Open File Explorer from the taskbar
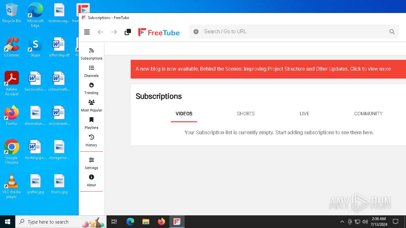This screenshot has height=228, width=406. click(146, 222)
